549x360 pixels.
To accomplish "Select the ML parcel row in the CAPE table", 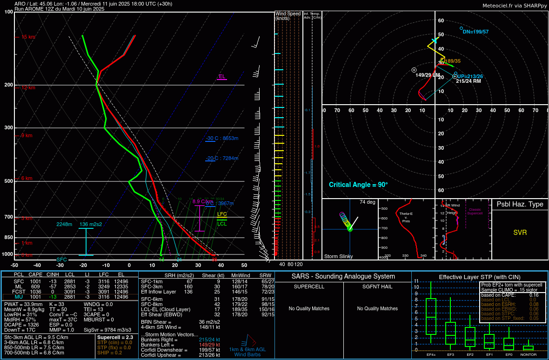I will [70, 286].
